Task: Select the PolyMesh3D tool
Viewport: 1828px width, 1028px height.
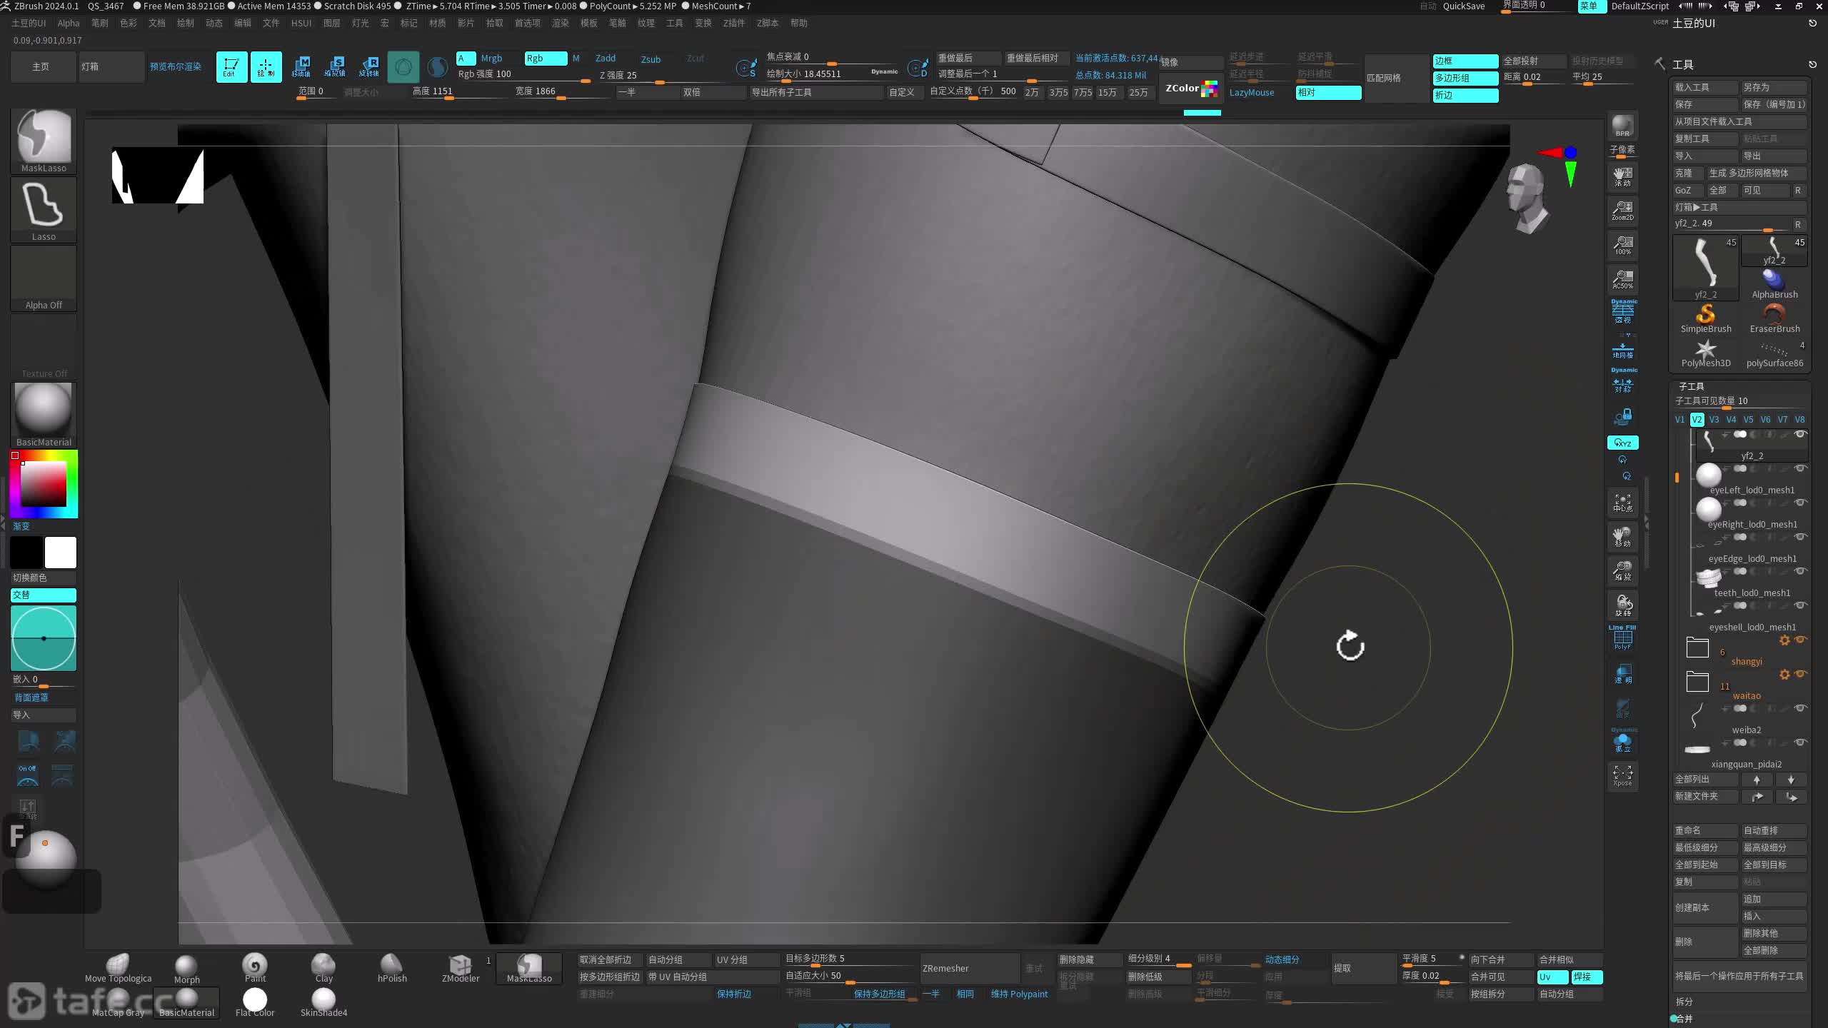Action: (1706, 353)
